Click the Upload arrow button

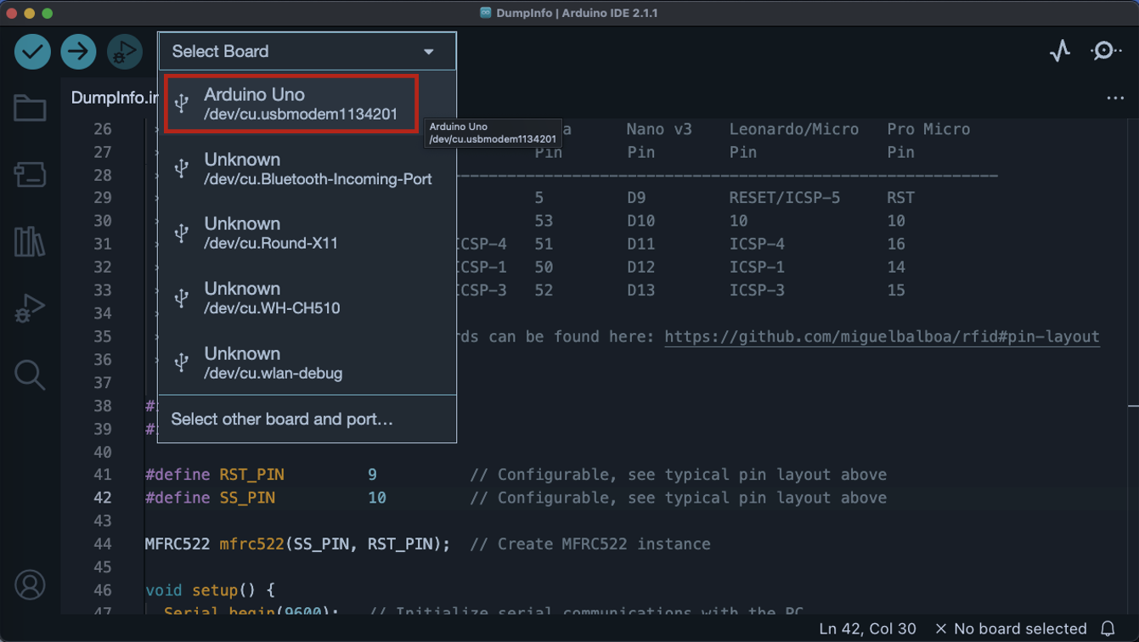pyautogui.click(x=78, y=52)
